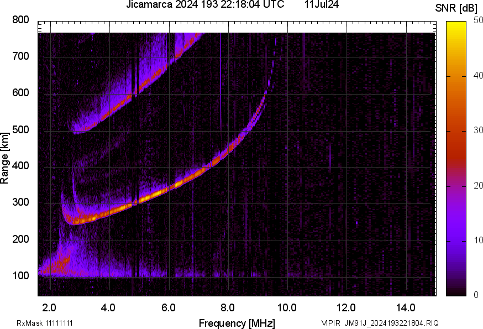Click the colorbar tick label '20'
The width and height of the screenshot is (483, 329).
[x=478, y=185]
